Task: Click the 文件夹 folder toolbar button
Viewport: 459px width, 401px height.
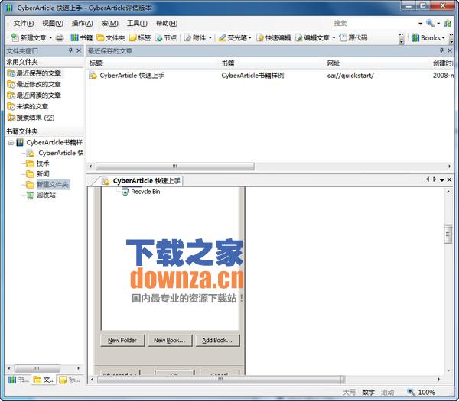Action: (111, 37)
